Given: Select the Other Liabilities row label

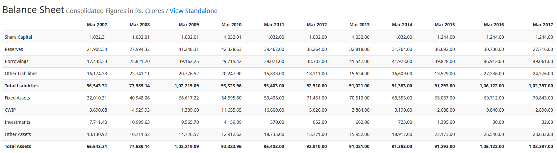Looking at the screenshot, I should tap(21, 74).
